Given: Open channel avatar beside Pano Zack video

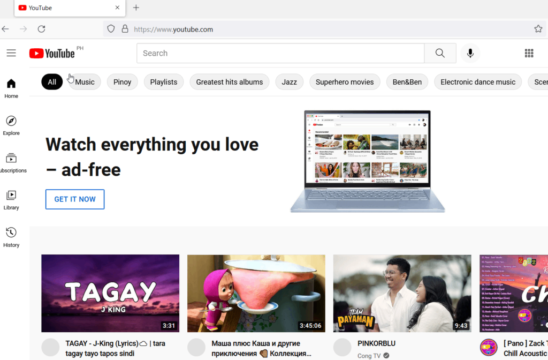Looking at the screenshot, I should pyautogui.click(x=489, y=347).
